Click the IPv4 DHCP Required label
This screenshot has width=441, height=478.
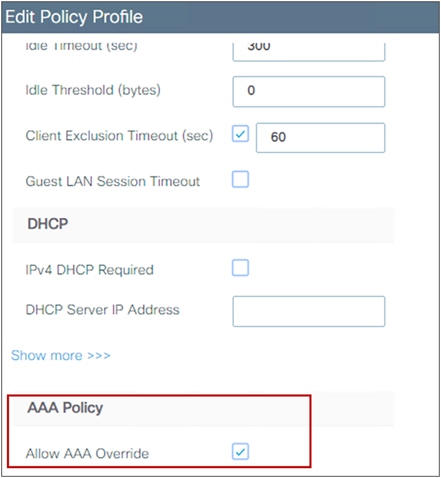[x=89, y=270]
